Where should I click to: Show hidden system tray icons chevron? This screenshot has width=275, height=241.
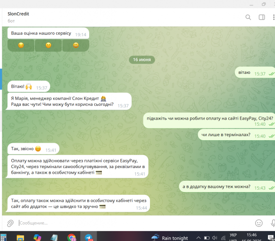pyautogui.click(x=199, y=238)
